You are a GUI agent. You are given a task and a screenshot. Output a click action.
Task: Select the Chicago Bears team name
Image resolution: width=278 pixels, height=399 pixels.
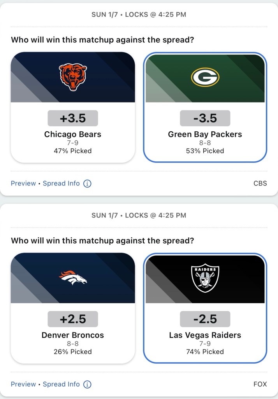pyautogui.click(x=73, y=134)
